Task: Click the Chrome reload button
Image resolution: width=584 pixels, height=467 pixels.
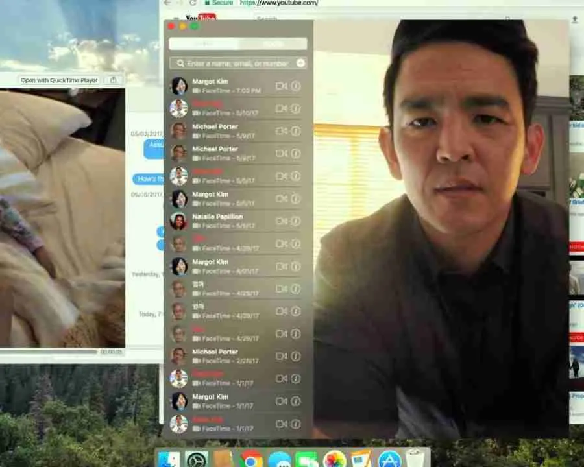Action: [193, 3]
